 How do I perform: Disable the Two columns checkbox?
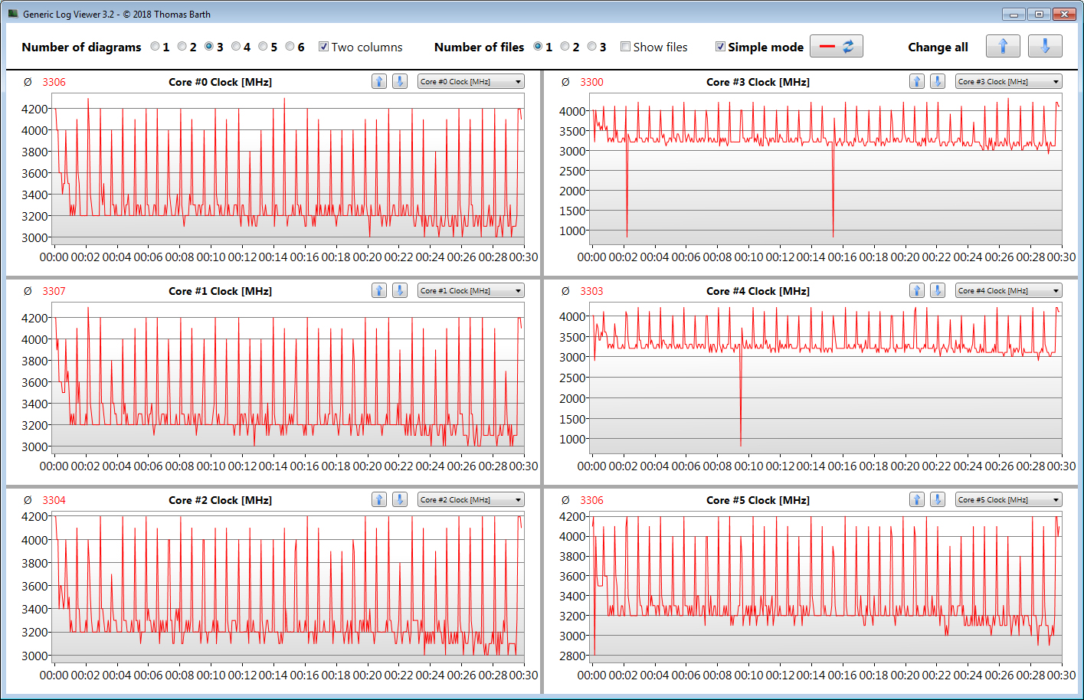324,47
